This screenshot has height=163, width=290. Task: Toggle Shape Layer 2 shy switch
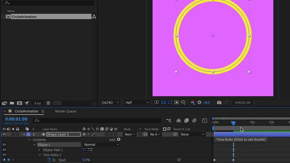[84, 134]
